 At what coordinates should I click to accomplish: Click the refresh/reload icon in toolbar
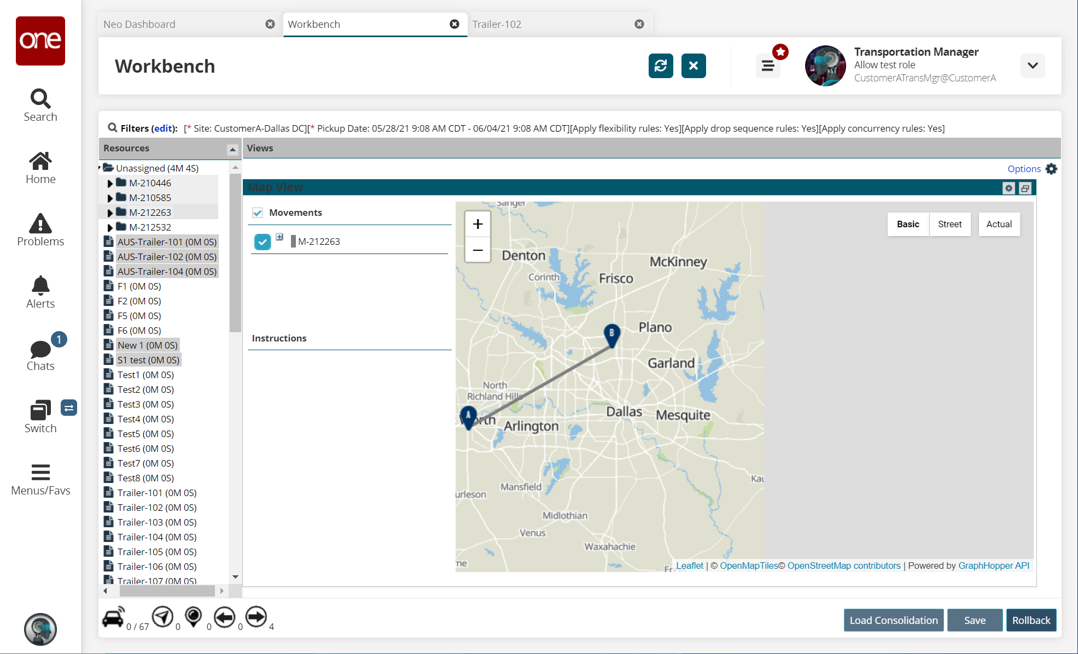coord(661,66)
